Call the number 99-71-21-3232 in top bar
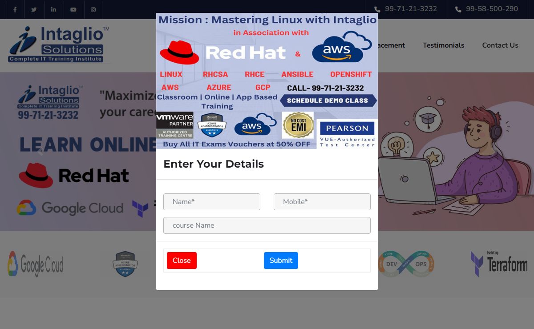This screenshot has width=534, height=329. tap(411, 9)
